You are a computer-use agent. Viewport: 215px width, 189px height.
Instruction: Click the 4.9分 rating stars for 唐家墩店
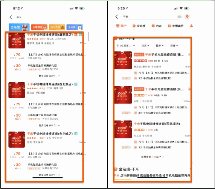point(32,39)
